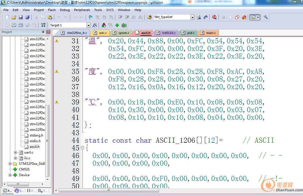Click ASCII_1206 identifier on line 44
This screenshot has height=196, width=303.
click(175, 140)
